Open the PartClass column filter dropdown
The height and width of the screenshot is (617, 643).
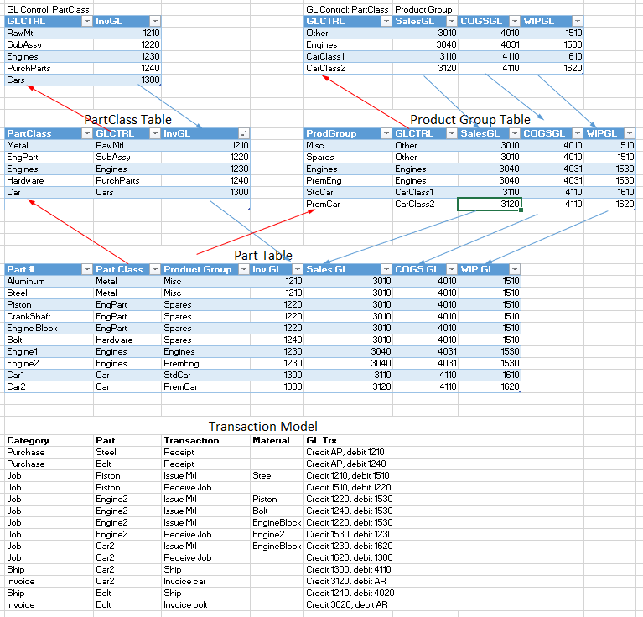click(87, 133)
